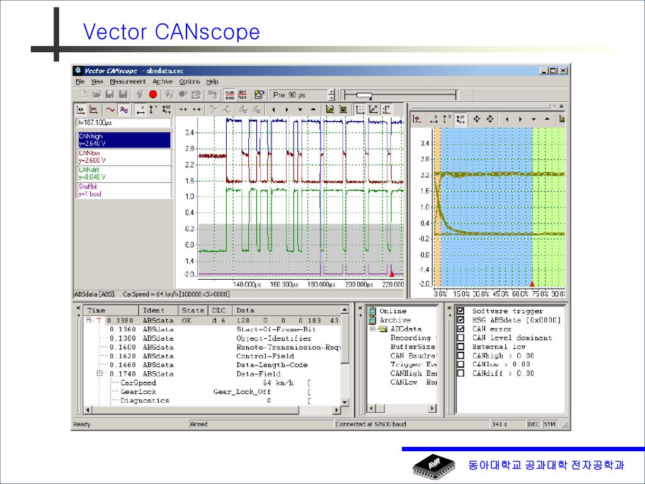The height and width of the screenshot is (484, 645).
Task: Open the View menu
Action: click(97, 81)
